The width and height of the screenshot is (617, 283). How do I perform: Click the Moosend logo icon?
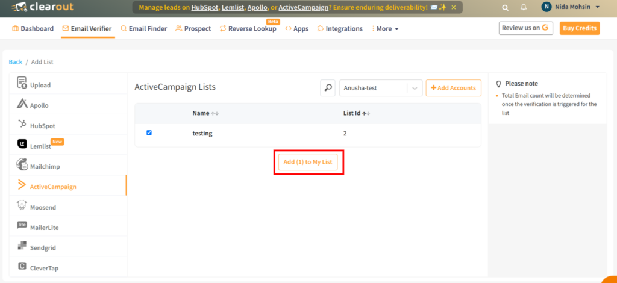(22, 205)
